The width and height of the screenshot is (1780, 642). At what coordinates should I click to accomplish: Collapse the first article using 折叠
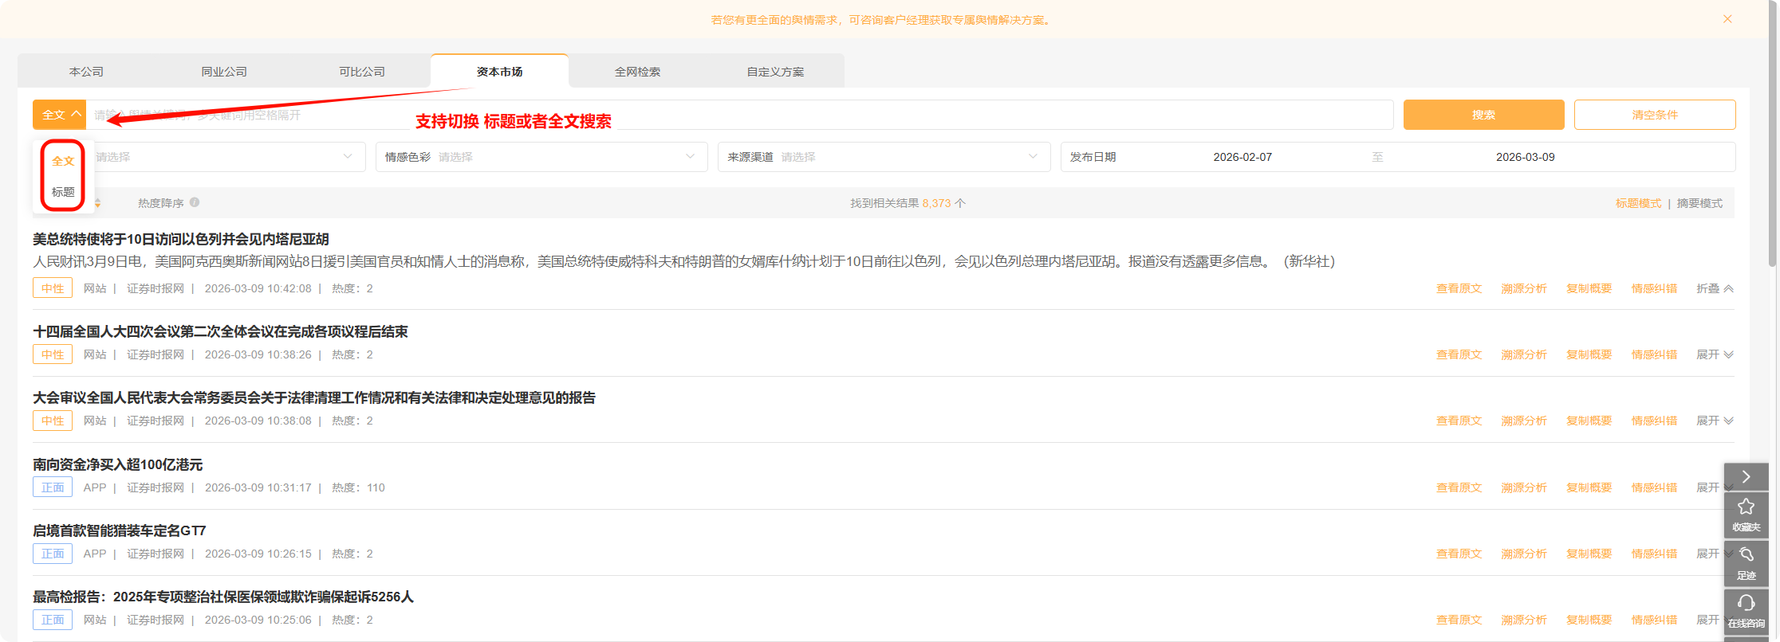click(1714, 288)
